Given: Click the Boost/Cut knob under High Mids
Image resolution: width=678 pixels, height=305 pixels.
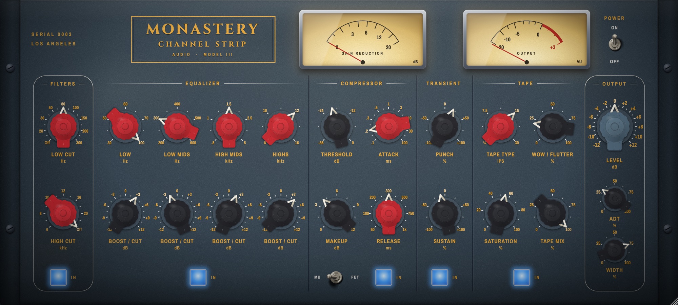Looking at the screenshot, I should (x=229, y=213).
